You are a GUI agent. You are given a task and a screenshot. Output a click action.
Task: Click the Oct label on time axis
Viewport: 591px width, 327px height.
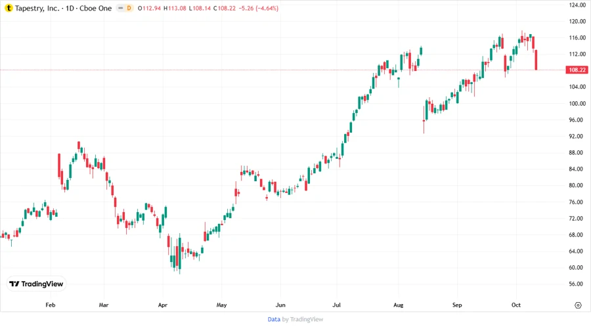point(515,305)
